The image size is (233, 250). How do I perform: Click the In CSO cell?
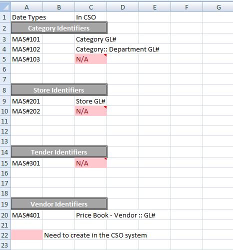[x=91, y=17]
